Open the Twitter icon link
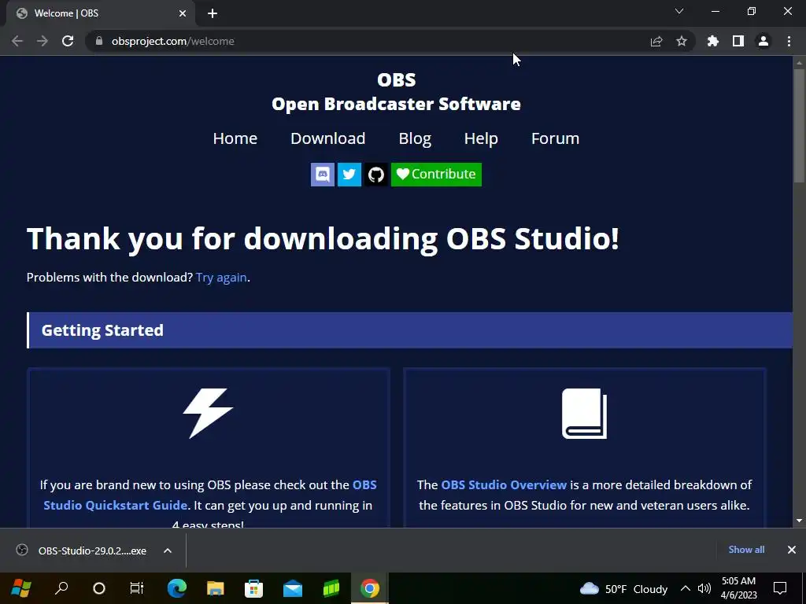The height and width of the screenshot is (604, 806). 349,175
